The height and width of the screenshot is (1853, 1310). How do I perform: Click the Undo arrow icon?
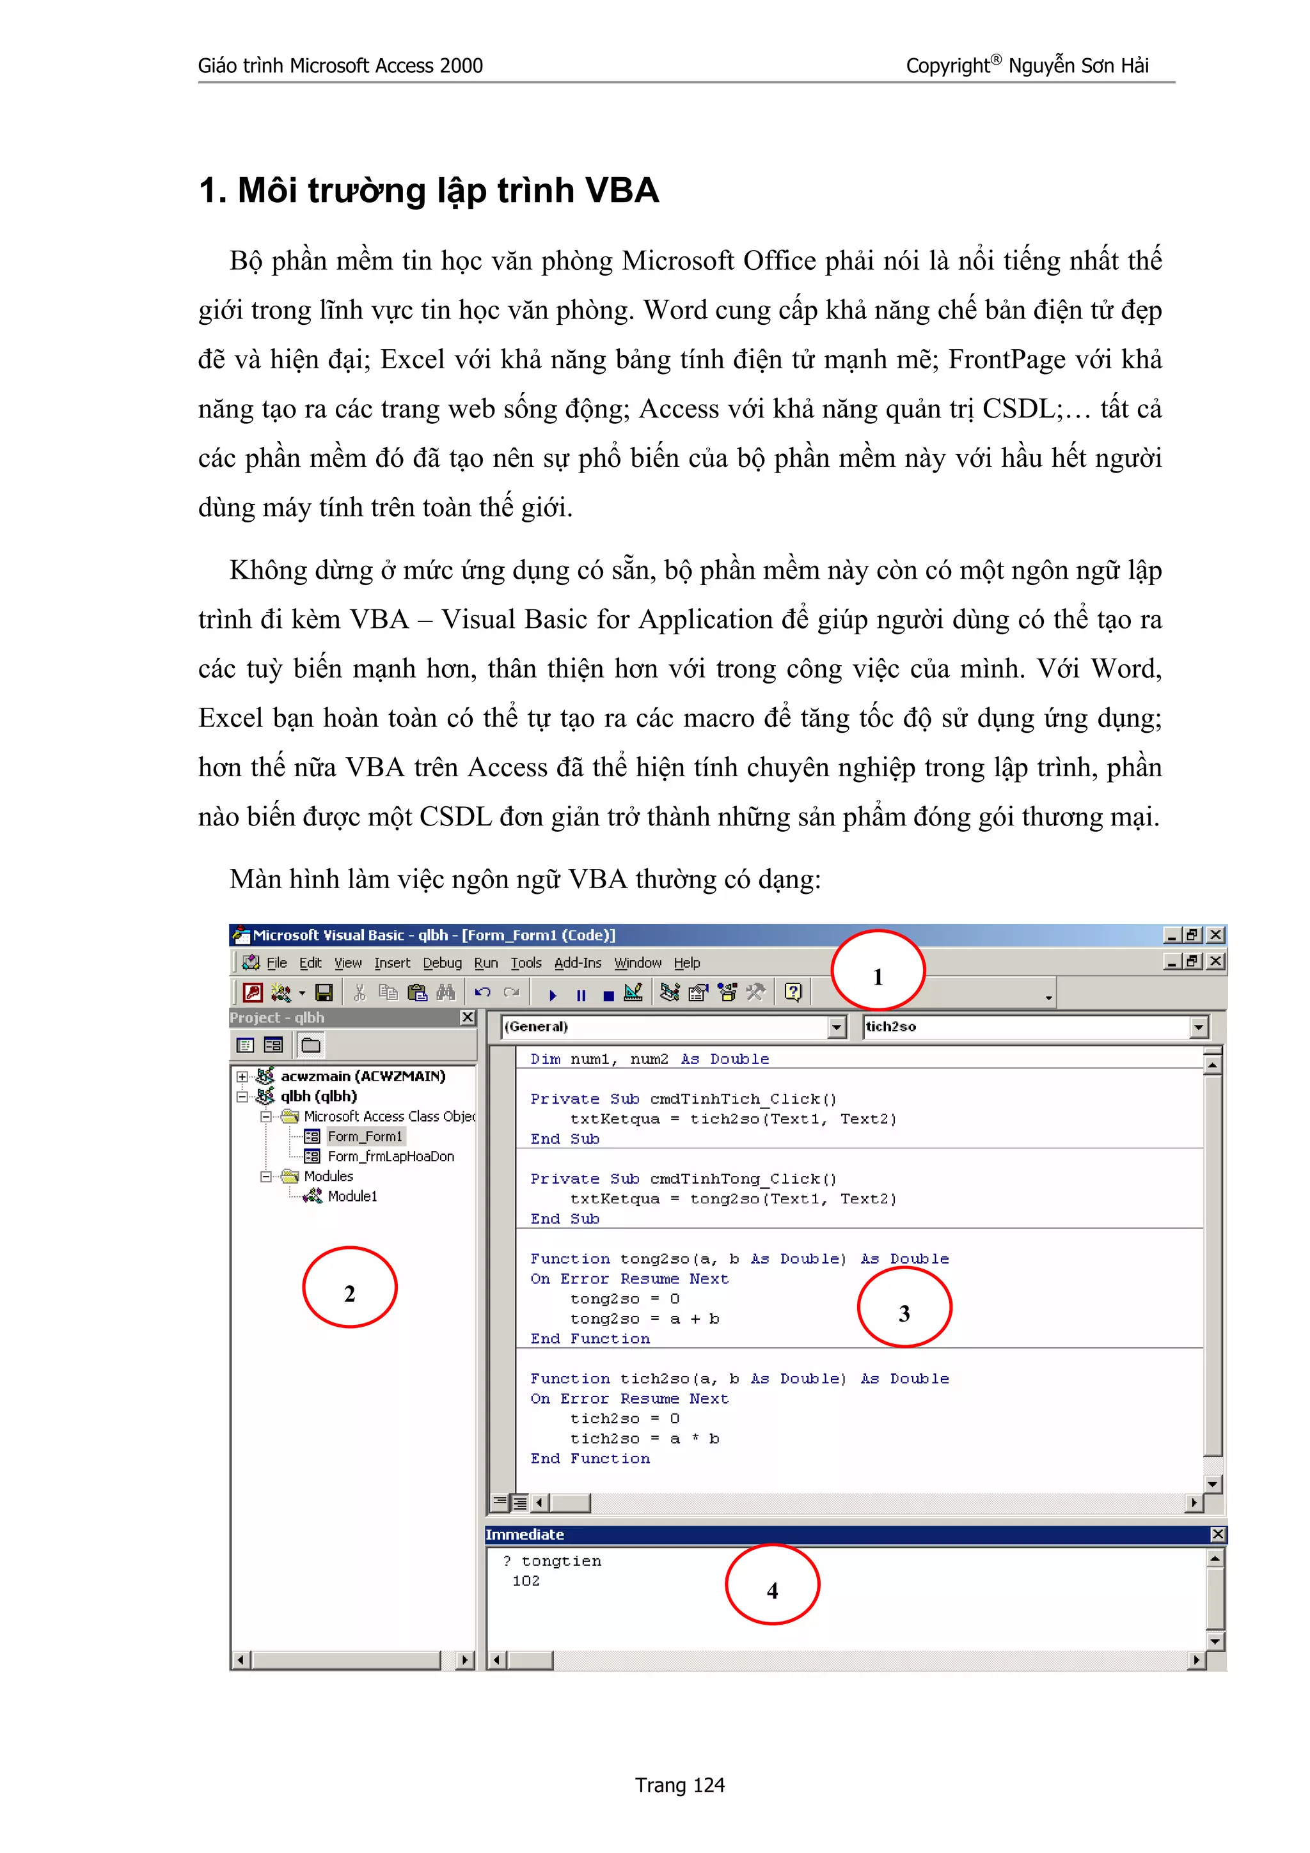click(x=483, y=992)
